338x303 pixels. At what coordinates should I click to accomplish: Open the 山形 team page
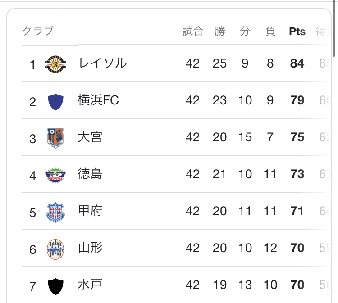click(90, 248)
